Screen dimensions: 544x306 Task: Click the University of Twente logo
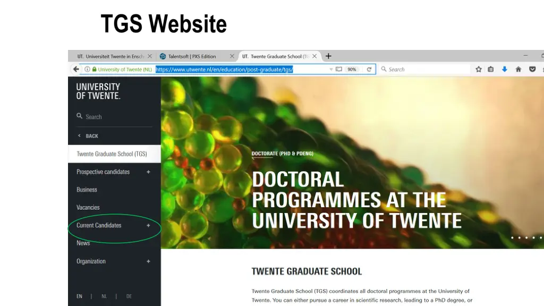pos(98,91)
